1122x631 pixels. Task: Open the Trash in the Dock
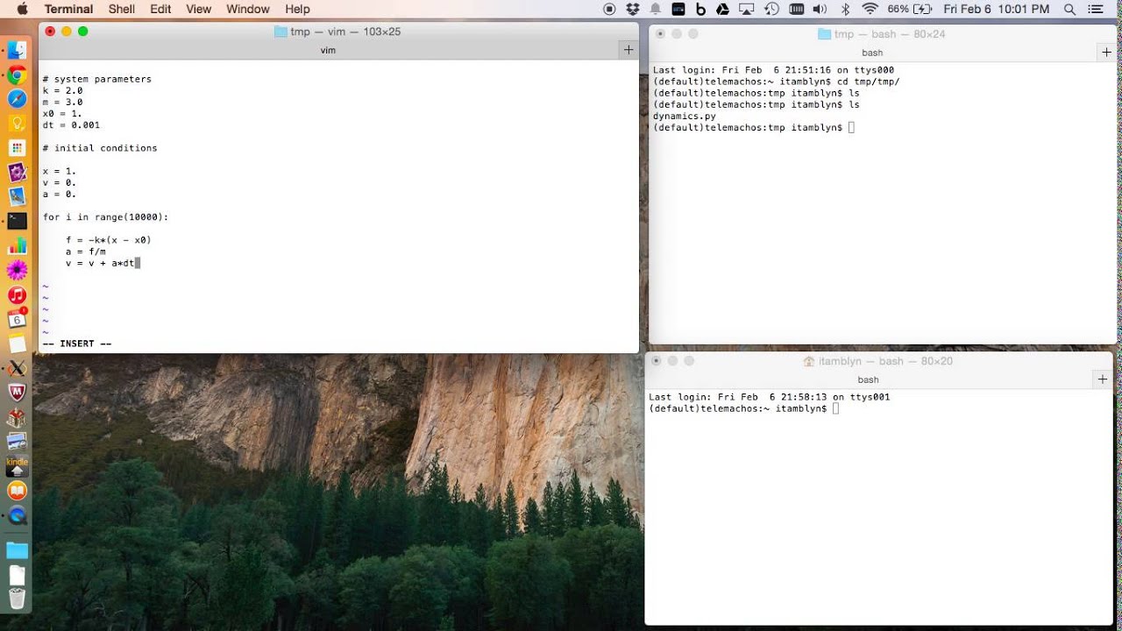17,599
